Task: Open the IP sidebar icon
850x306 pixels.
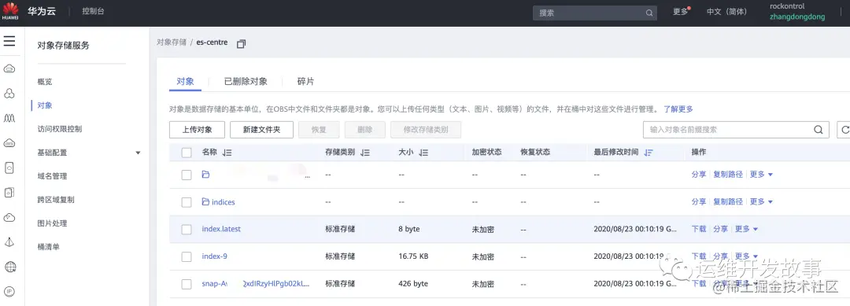Action: pyautogui.click(x=9, y=291)
